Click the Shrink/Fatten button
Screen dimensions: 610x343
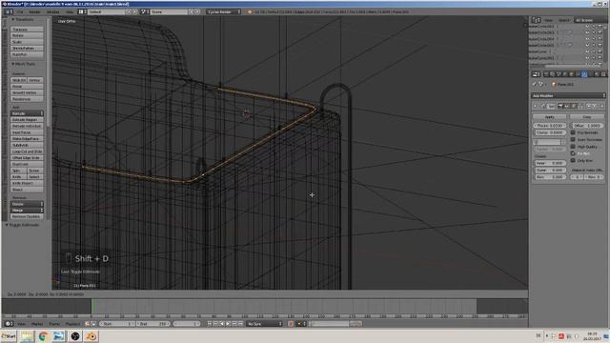27,49
